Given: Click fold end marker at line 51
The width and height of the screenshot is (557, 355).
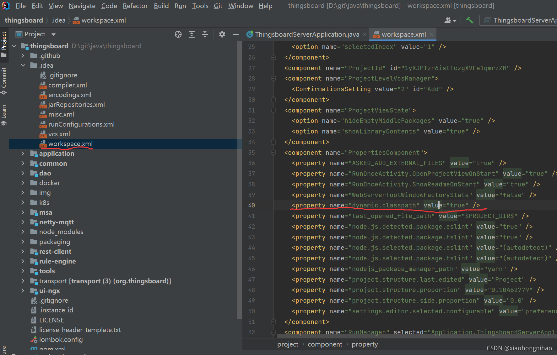Looking at the screenshot, I should pyautogui.click(x=273, y=322).
